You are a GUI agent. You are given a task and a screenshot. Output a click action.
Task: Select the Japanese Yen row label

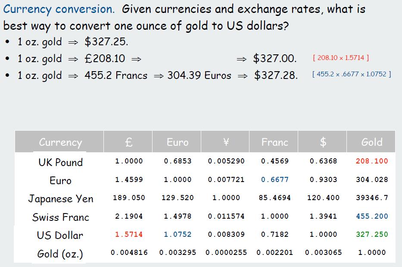click(61, 199)
